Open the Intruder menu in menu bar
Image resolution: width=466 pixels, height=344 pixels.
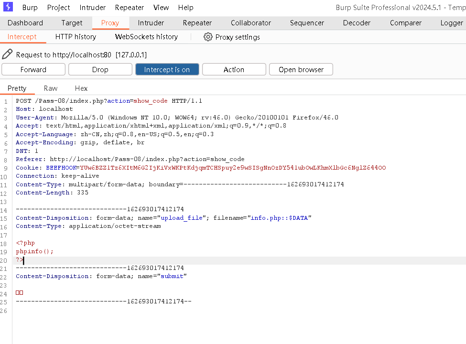[x=92, y=8]
